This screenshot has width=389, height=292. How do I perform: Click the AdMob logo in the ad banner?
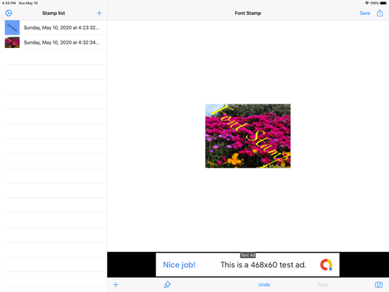(x=326, y=264)
